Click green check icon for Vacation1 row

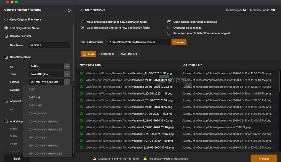(x=81, y=73)
